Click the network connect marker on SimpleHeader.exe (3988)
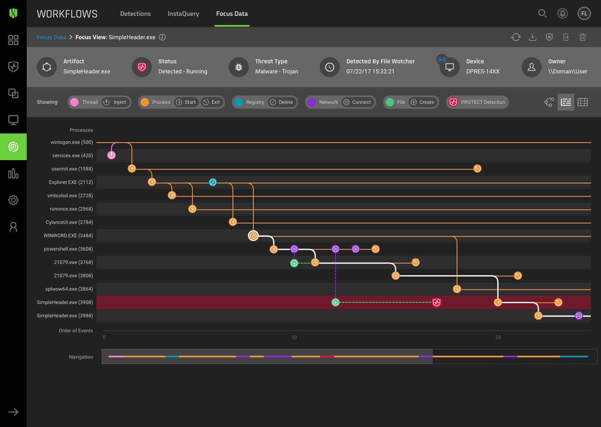Image resolution: width=601 pixels, height=427 pixels. [579, 316]
